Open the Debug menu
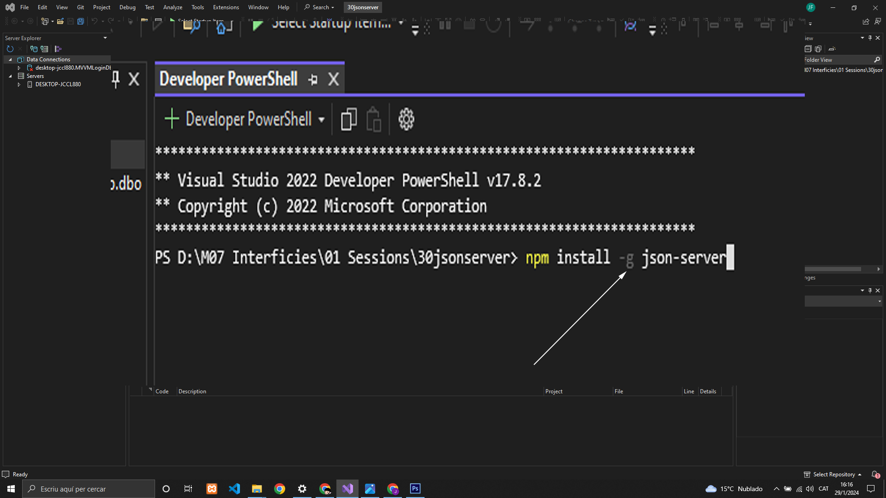 pyautogui.click(x=127, y=7)
